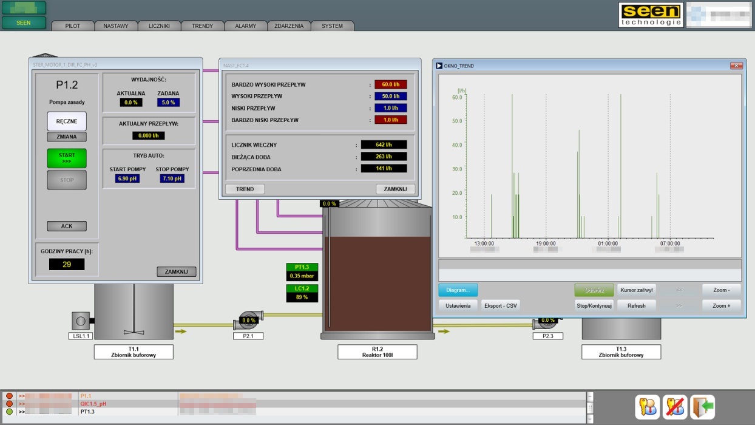
Task: Click the T1.1 buffer tank mixer graphic
Action: (x=134, y=311)
